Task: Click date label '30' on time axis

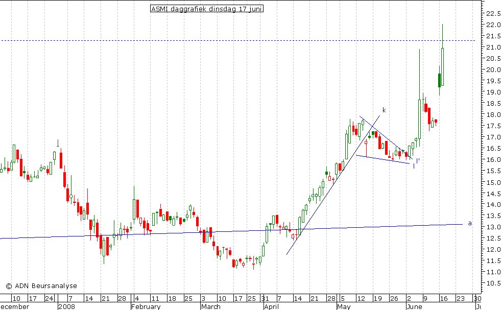Action: coord(477,298)
